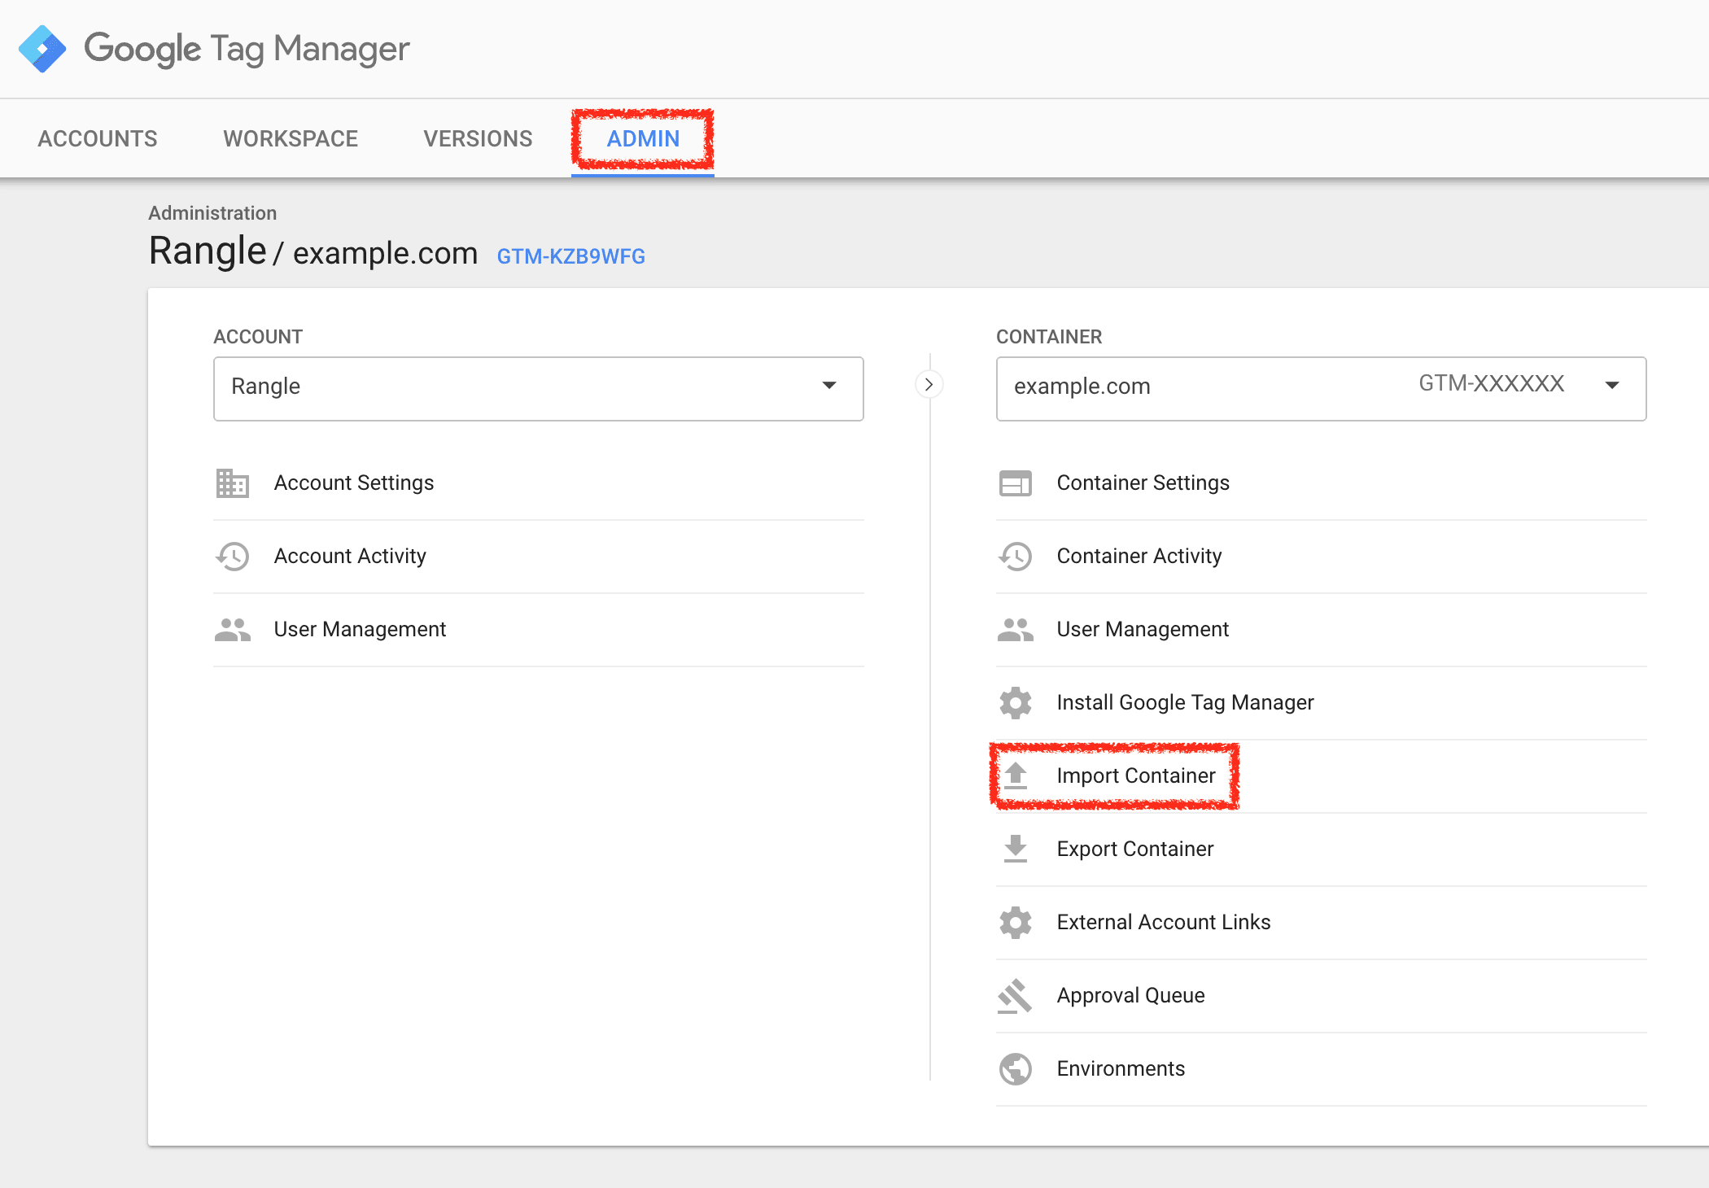Click the External Account Links gear icon

click(x=1016, y=923)
